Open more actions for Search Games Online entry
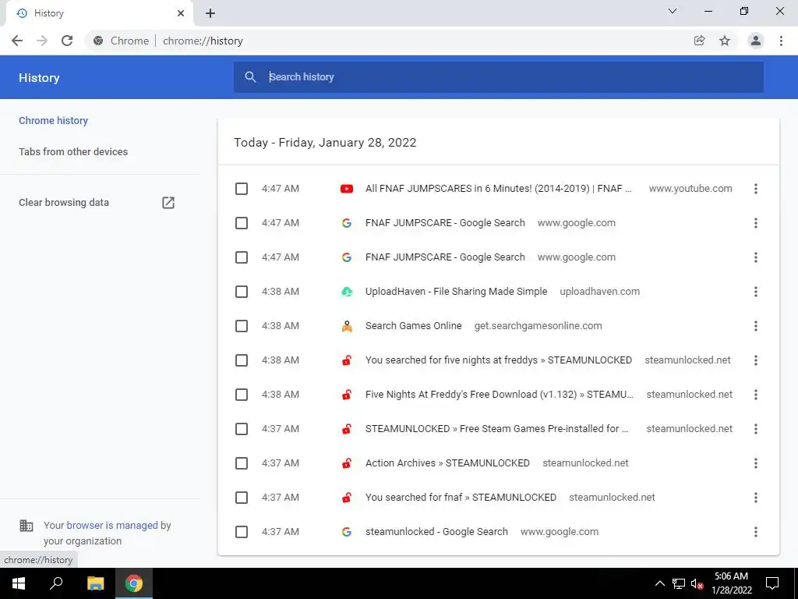The height and width of the screenshot is (599, 798). tap(756, 326)
